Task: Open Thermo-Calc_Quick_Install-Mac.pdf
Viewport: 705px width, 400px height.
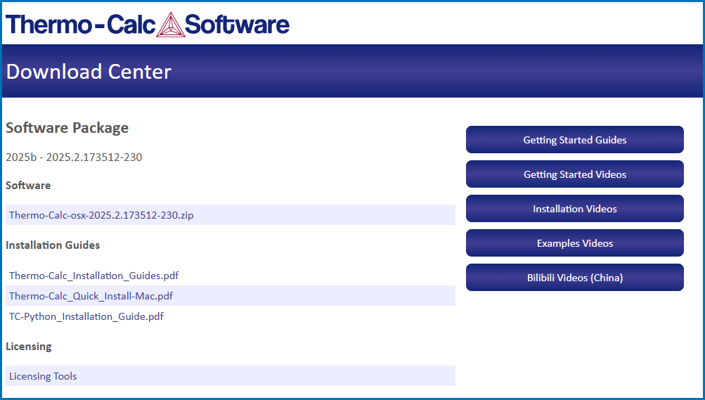Action: tap(91, 296)
